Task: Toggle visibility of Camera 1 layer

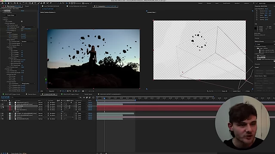Action: [x=1, y=117]
